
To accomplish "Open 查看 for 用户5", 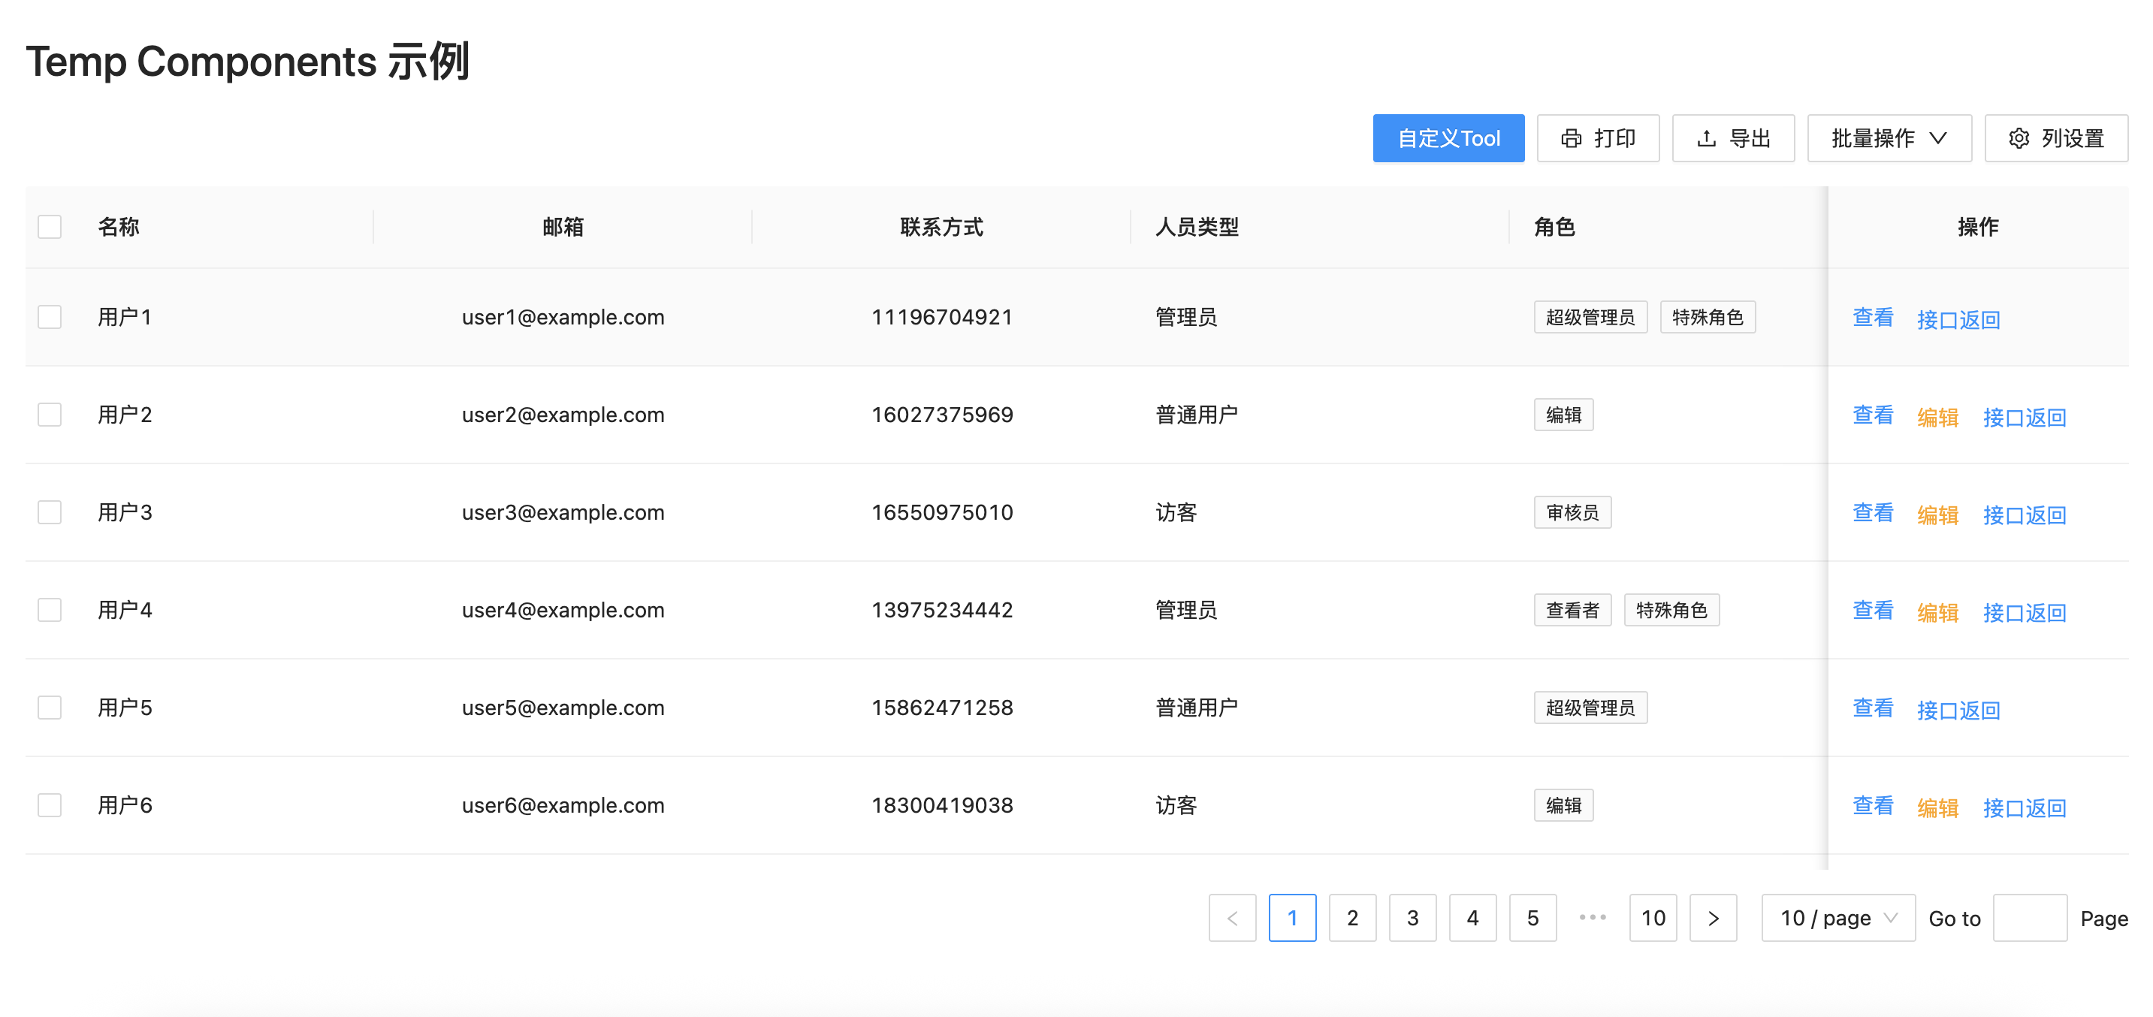I will (1872, 708).
